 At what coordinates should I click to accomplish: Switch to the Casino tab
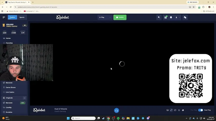coord(12,17)
